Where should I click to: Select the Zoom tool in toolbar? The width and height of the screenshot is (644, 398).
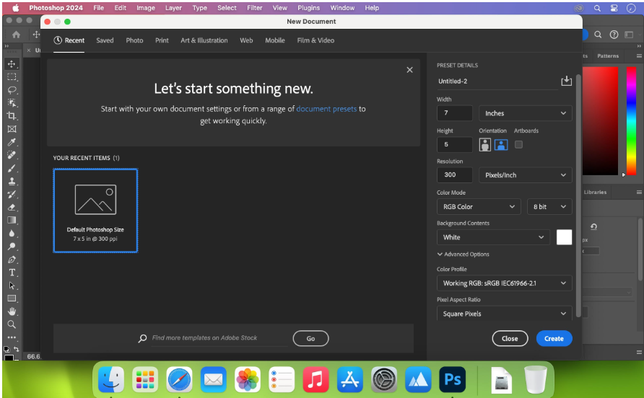[x=12, y=324]
